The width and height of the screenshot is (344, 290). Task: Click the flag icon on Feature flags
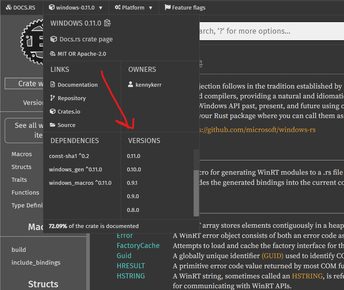pyautogui.click(x=167, y=7)
